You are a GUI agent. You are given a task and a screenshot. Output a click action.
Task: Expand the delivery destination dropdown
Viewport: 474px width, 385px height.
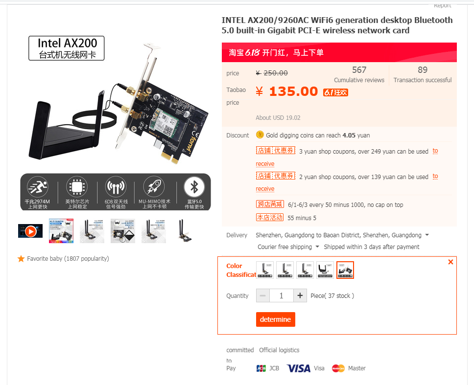point(427,235)
